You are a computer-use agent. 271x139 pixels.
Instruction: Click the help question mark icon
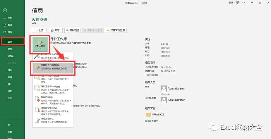tap(244, 3)
